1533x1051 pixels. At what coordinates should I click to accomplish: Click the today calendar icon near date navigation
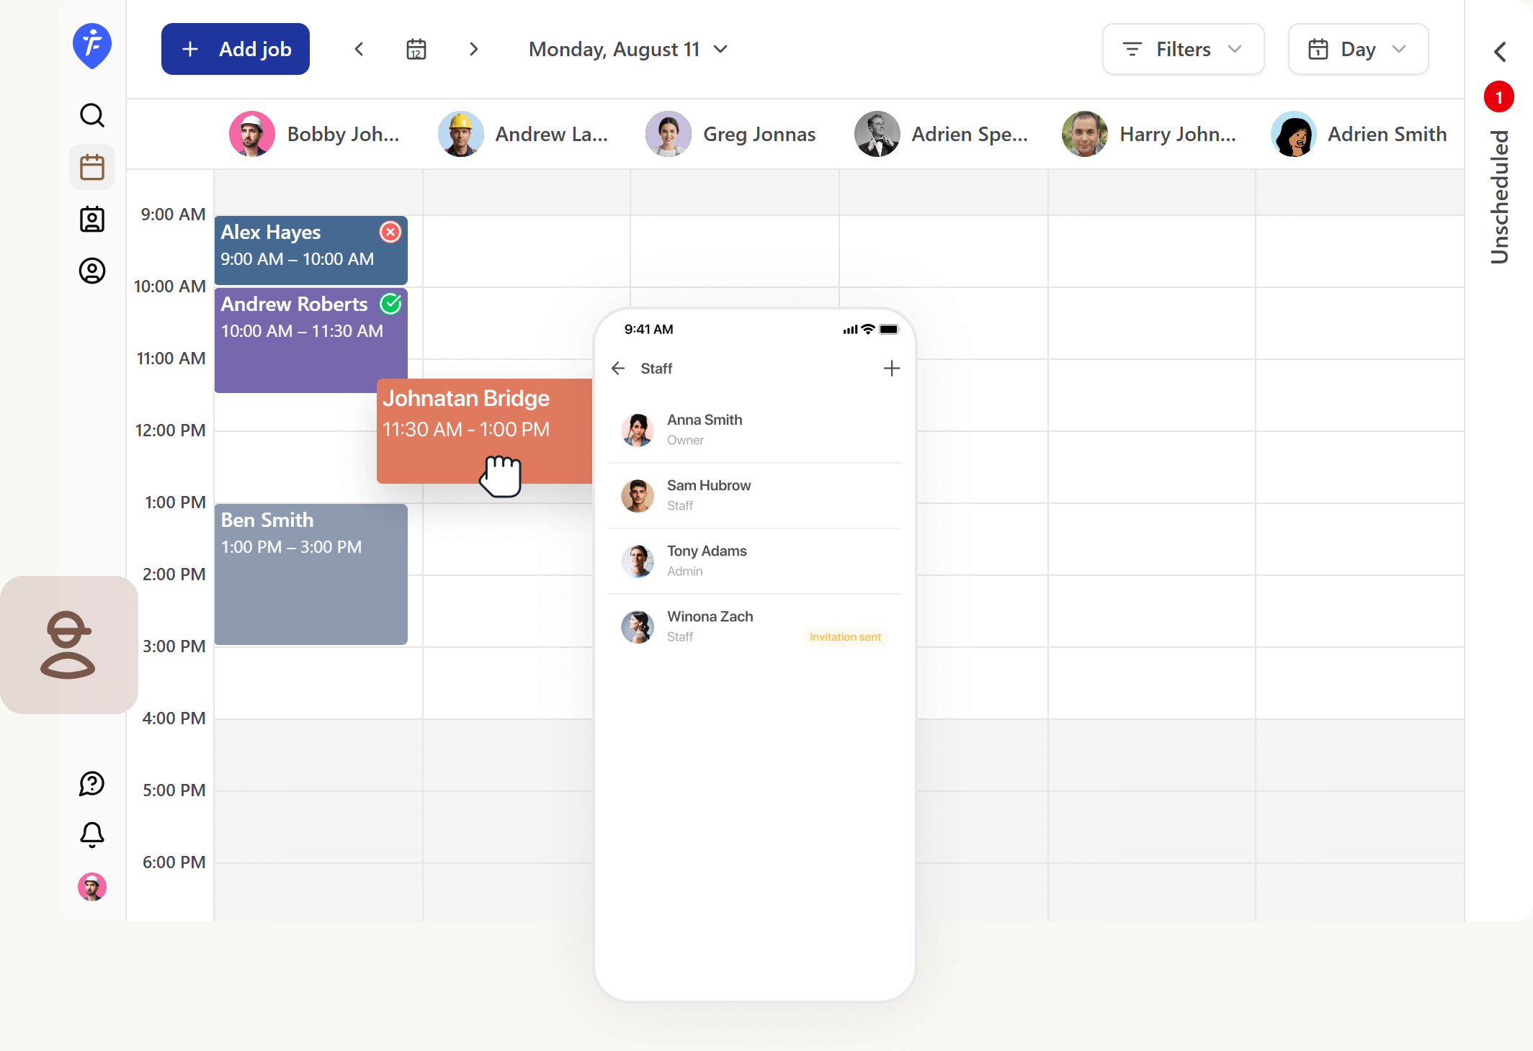tap(416, 49)
